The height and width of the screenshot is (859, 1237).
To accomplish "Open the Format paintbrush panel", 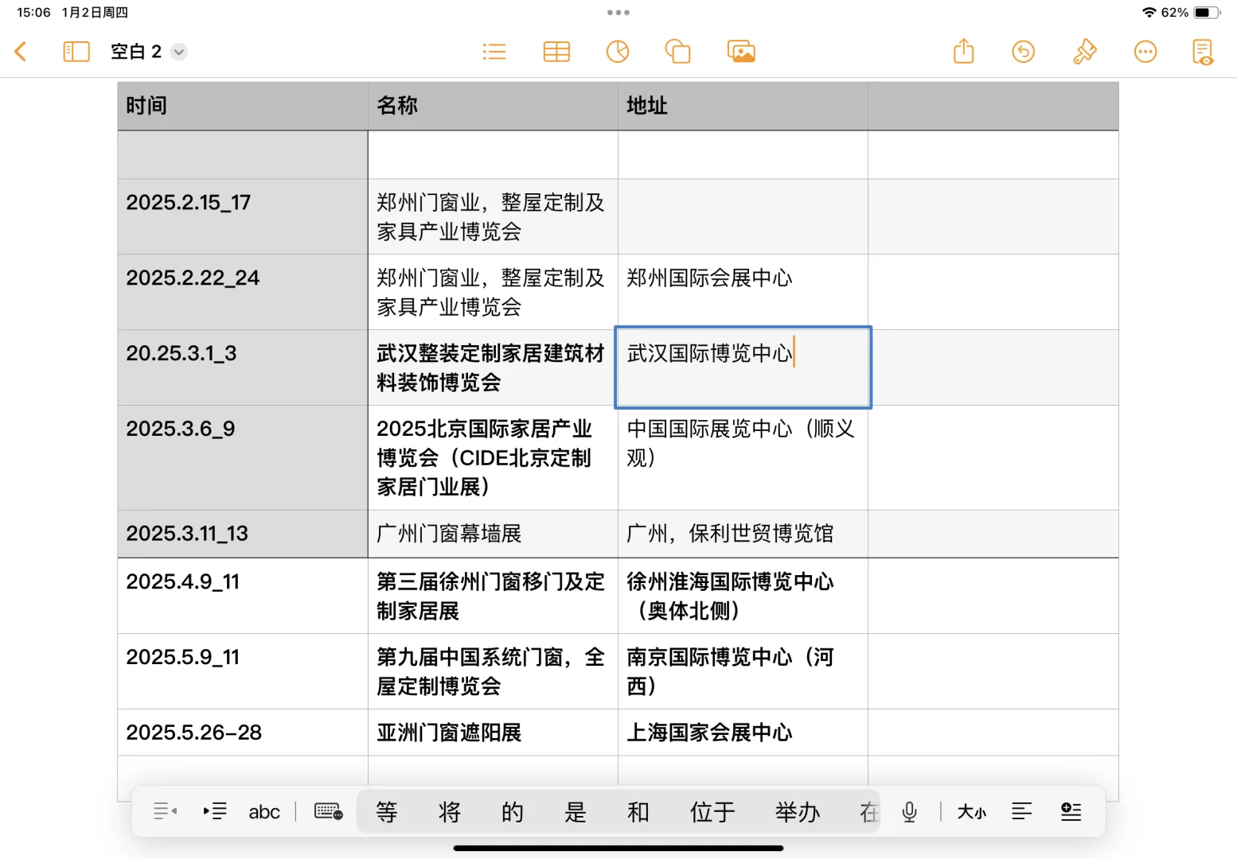I will tap(1084, 52).
